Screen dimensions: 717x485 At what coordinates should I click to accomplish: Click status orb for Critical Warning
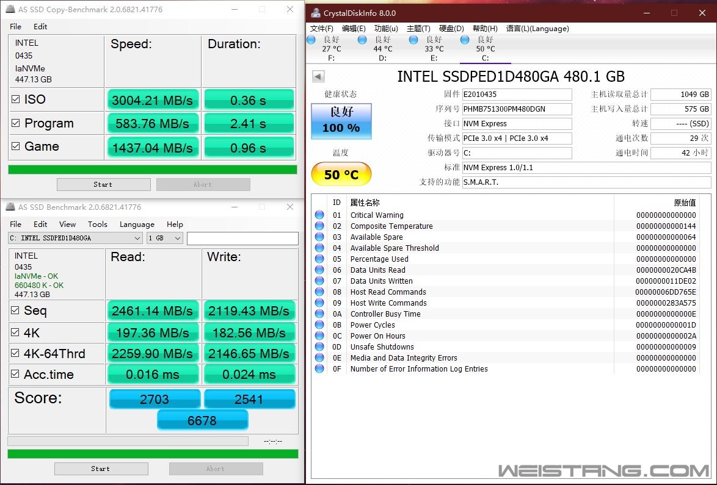click(319, 215)
